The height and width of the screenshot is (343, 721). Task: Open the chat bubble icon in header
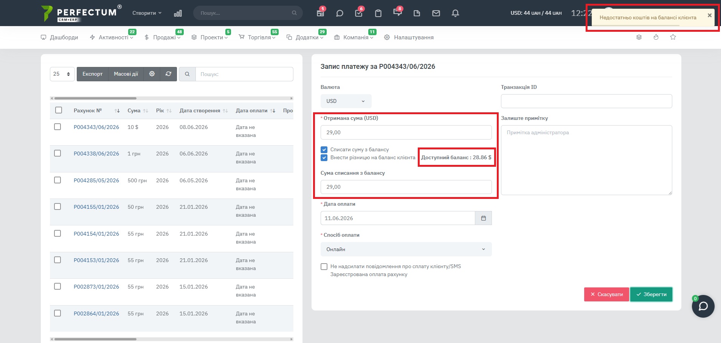pos(340,13)
